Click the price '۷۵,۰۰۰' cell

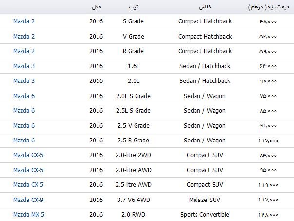[268, 96]
